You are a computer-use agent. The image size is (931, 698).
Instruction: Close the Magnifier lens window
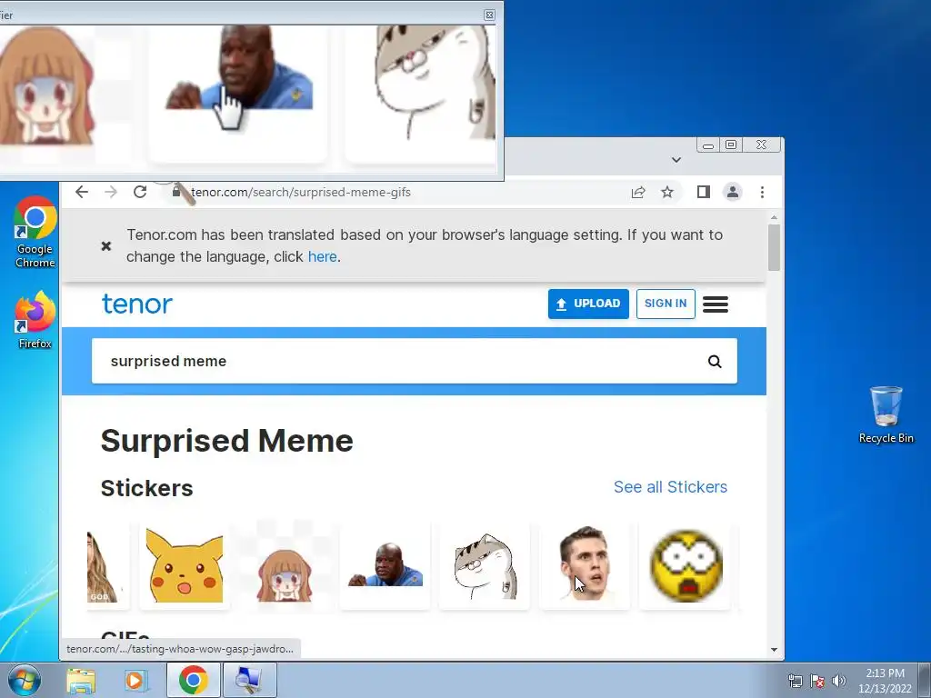coord(489,15)
